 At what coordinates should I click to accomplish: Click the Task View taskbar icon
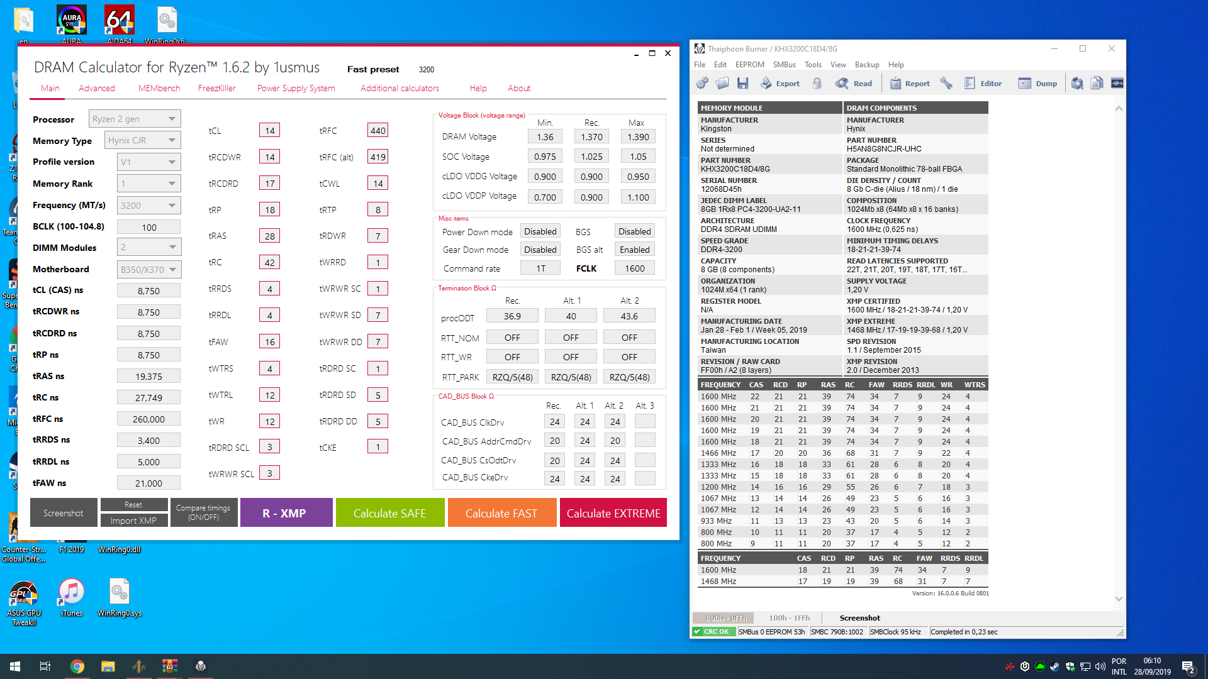[45, 666]
